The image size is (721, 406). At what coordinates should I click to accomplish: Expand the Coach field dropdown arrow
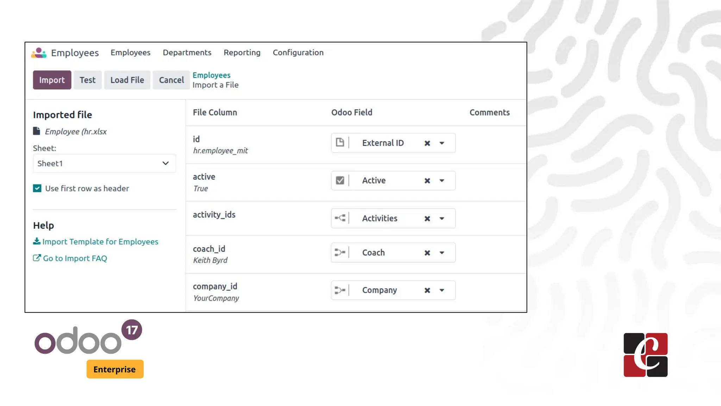tap(442, 253)
